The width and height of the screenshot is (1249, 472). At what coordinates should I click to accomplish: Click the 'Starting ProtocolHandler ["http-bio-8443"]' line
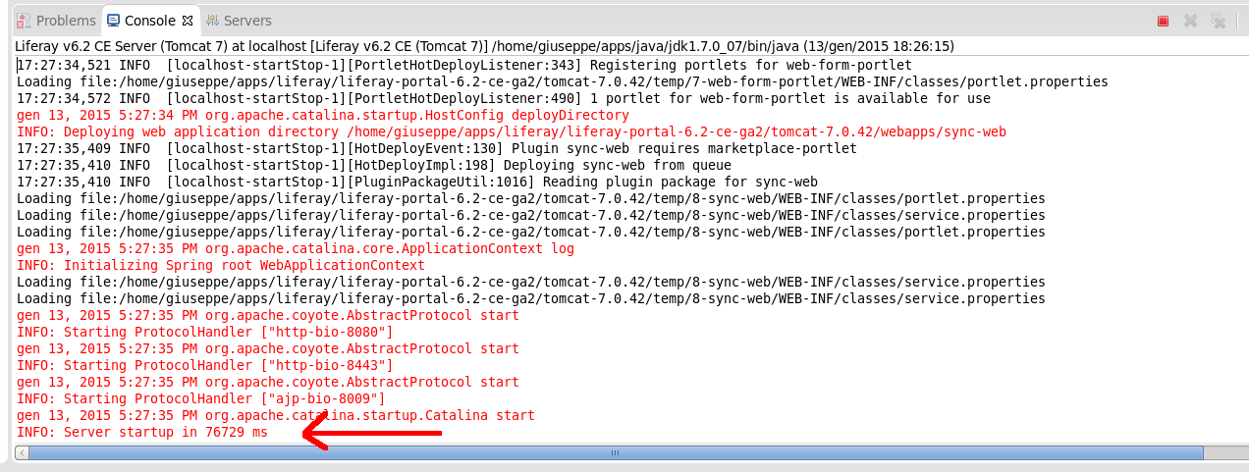[x=205, y=365]
